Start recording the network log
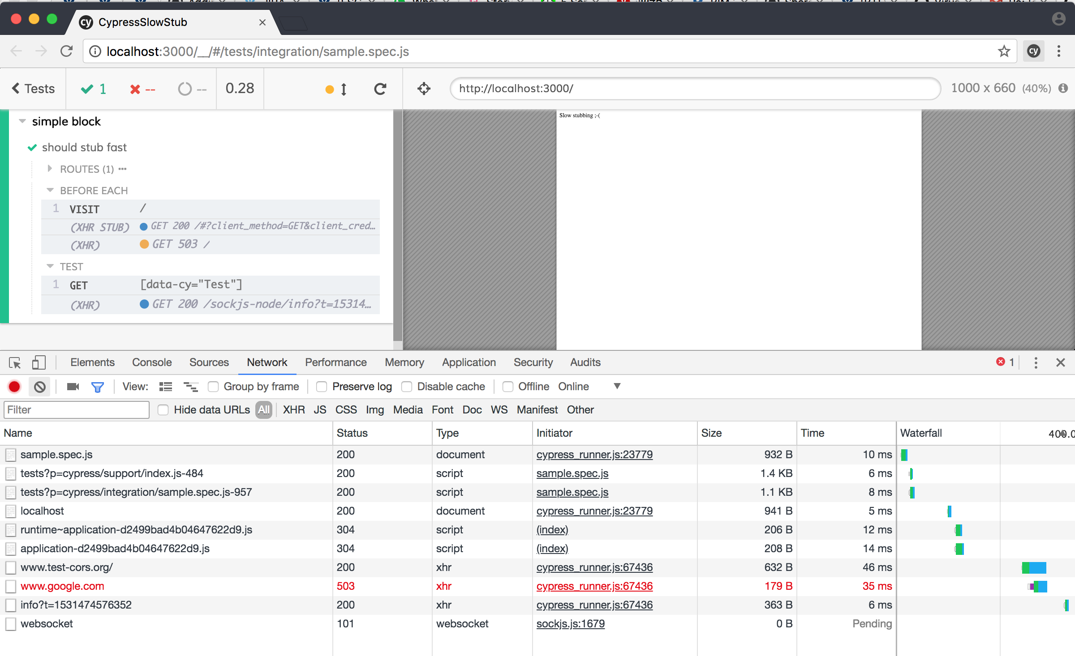 [x=14, y=386]
